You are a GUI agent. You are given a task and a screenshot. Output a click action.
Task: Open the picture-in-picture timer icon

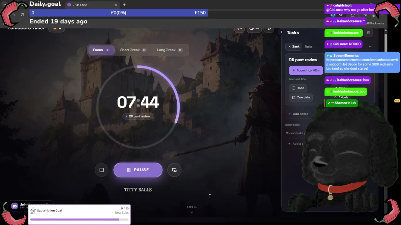pyautogui.click(x=174, y=170)
